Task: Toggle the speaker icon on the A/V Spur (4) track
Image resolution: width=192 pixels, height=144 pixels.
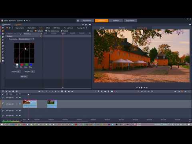Action: (x=20, y=116)
